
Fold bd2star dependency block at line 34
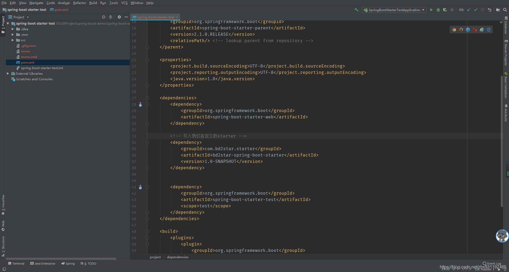(147, 143)
